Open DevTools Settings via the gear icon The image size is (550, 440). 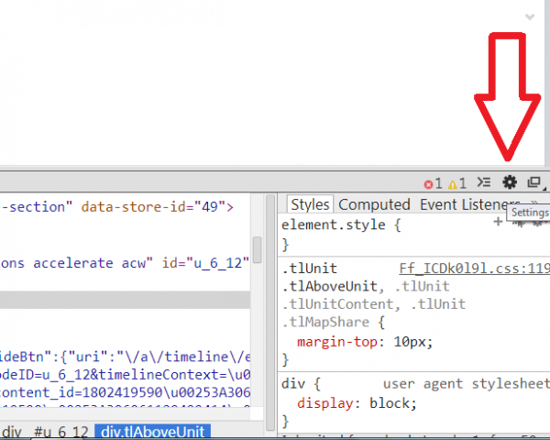coord(510,182)
